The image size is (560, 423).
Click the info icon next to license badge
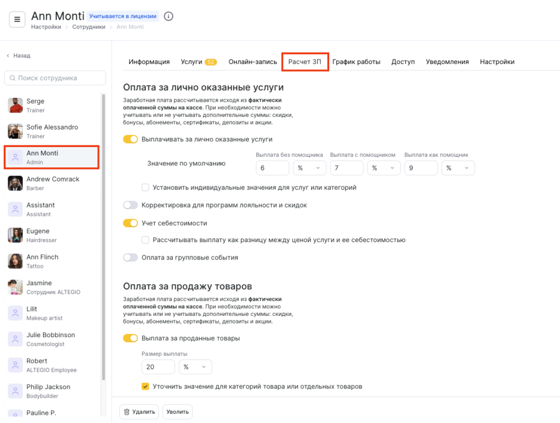coord(168,16)
